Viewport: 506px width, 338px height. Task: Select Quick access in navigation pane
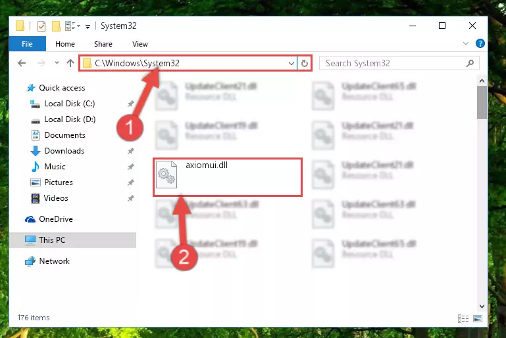62,88
